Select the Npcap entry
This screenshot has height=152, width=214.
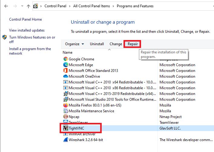74,117
